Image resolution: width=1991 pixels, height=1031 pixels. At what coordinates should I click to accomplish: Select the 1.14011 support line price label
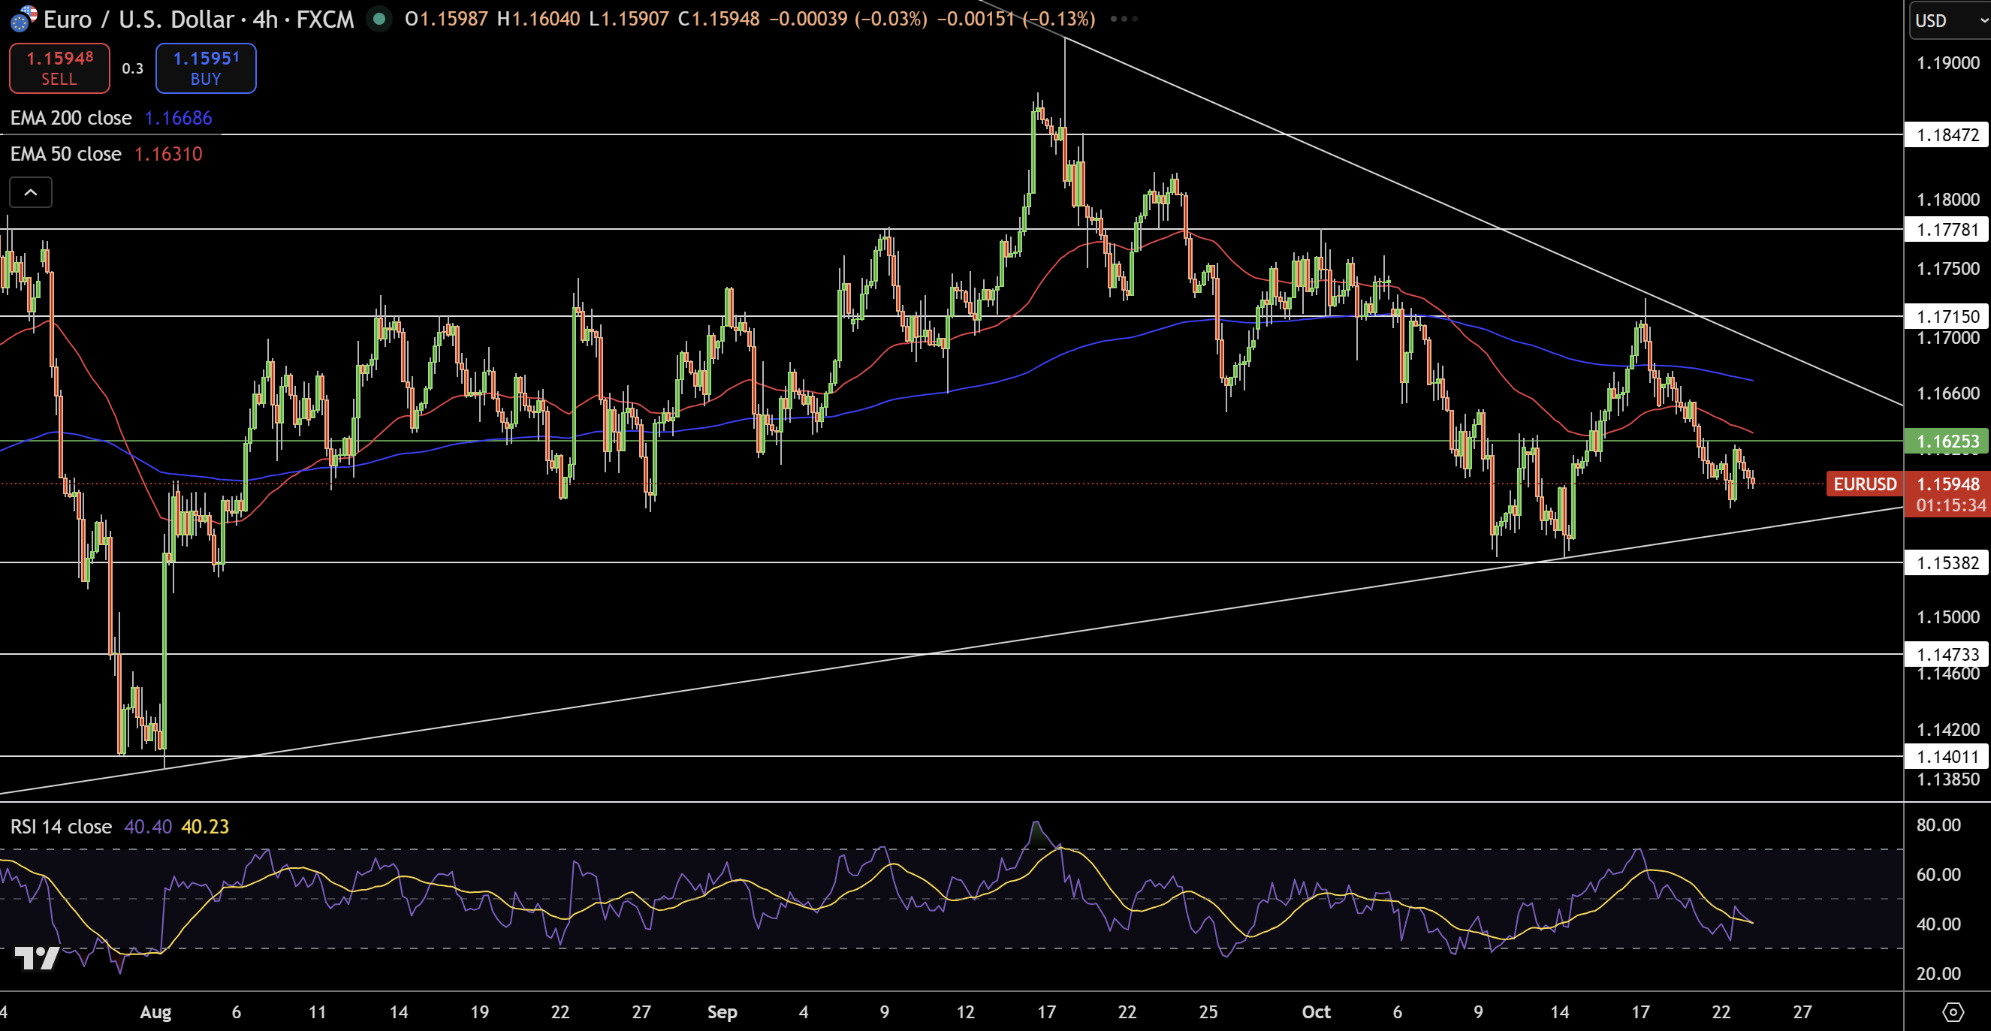(x=1947, y=757)
